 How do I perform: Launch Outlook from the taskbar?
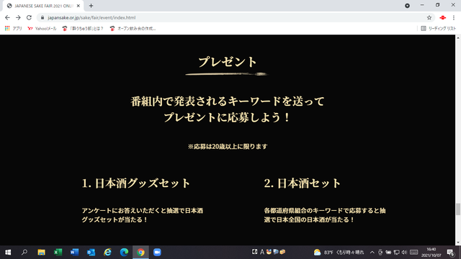click(91, 253)
